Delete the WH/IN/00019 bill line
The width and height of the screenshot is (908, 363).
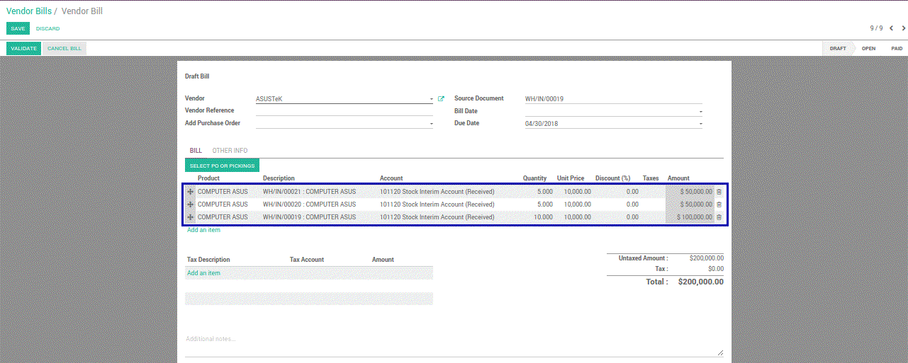[x=719, y=217]
